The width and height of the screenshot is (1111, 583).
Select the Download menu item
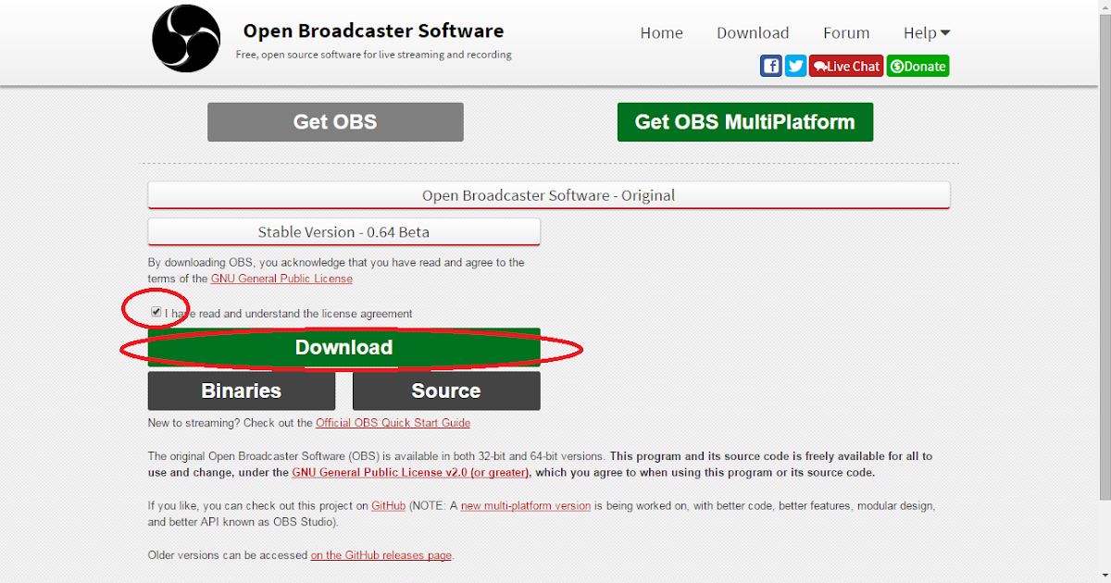point(752,32)
